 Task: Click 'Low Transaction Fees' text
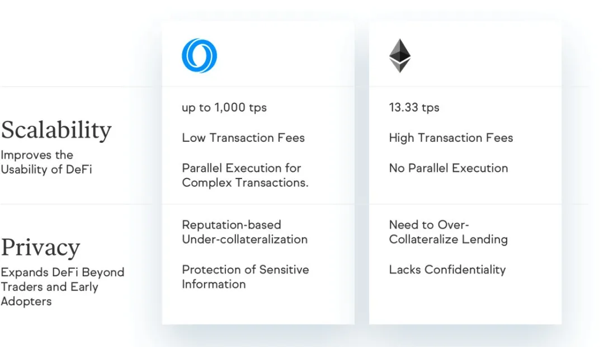click(x=243, y=138)
